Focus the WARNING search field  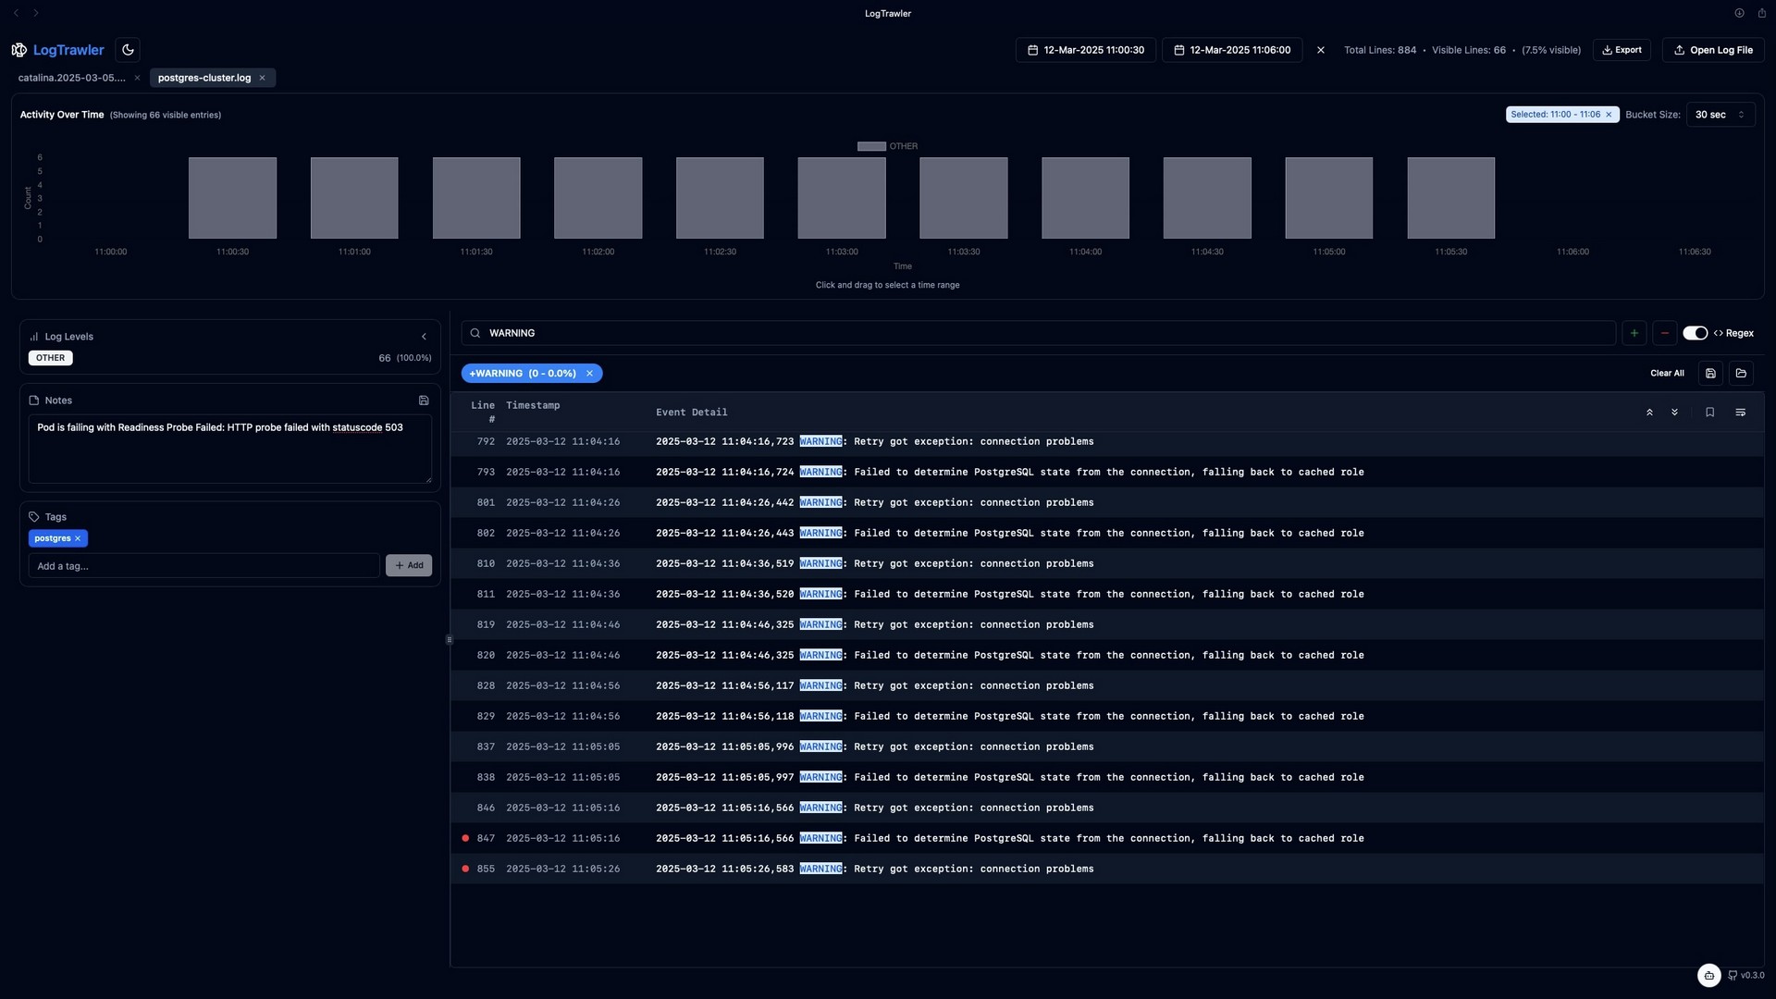coord(1039,333)
